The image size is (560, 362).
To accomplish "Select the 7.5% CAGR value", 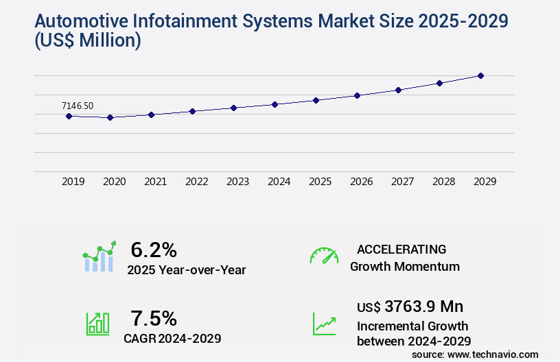I will (154, 318).
